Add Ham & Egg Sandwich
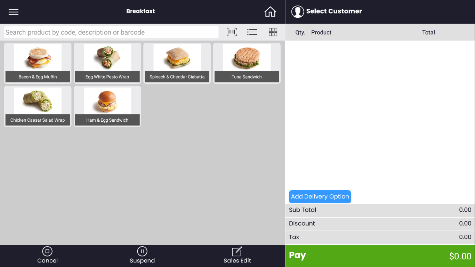This screenshot has width=475, height=267. (107, 106)
